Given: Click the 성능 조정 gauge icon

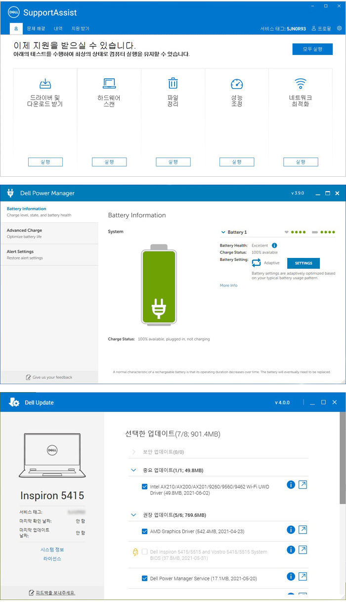Looking at the screenshot, I should point(237,84).
